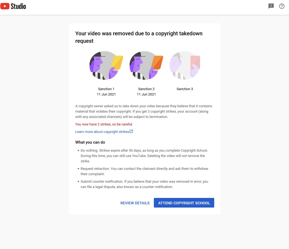This screenshot has width=289, height=249.
Task: Click the yellow card Sanction 1 illustration
Action: coord(106,65)
